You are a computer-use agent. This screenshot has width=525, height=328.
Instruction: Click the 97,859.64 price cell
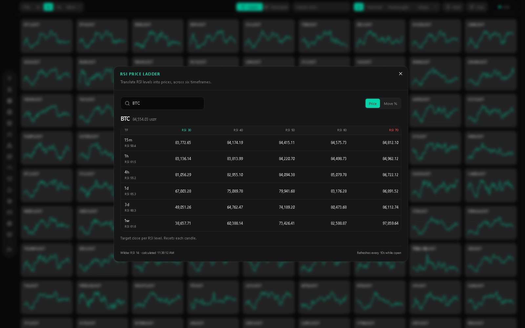[x=390, y=223]
